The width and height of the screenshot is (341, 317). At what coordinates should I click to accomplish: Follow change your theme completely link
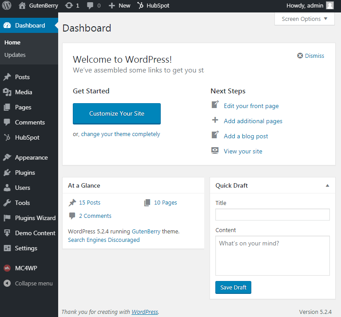[120, 134]
